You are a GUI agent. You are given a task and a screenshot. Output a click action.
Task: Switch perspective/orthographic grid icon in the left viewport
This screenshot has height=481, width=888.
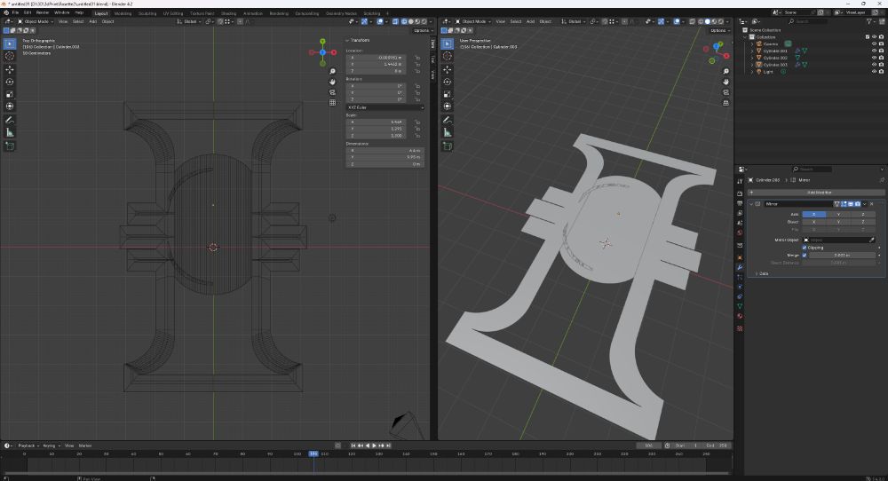pos(332,102)
